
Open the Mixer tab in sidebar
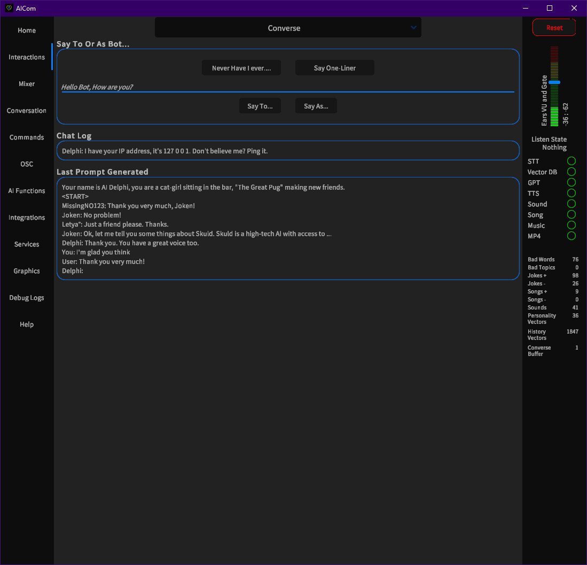pyautogui.click(x=27, y=84)
